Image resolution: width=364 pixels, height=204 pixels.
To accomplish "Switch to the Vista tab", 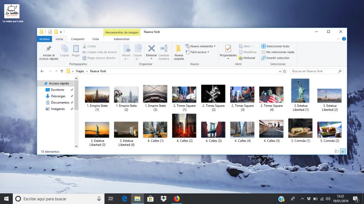I will click(x=95, y=39).
